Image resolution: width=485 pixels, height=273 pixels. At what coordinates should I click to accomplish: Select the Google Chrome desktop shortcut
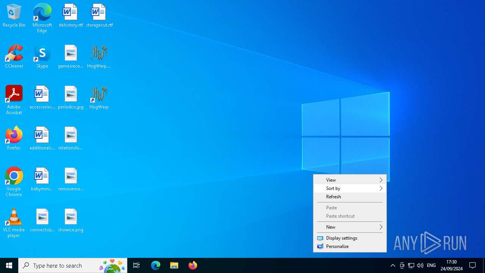pos(14,182)
